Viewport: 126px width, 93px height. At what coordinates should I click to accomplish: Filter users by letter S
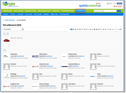pyautogui.click(x=106, y=29)
